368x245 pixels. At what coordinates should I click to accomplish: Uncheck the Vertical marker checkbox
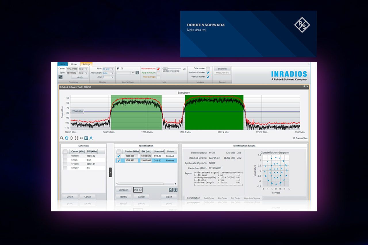pos(208,77)
